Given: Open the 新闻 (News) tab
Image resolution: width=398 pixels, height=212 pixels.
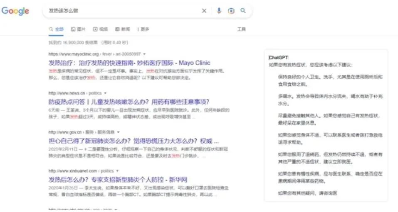Looking at the screenshot, I should click(x=123, y=29).
